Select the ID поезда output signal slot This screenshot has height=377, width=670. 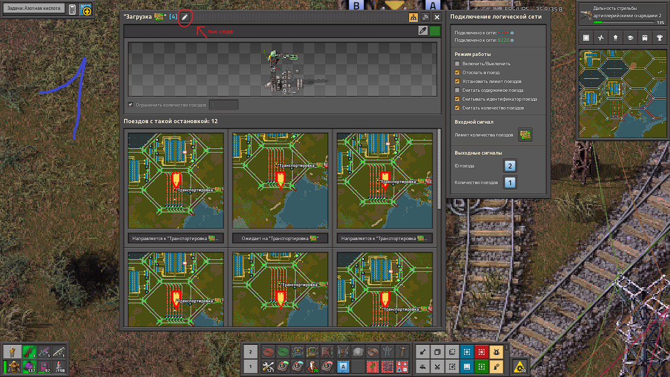[510, 166]
